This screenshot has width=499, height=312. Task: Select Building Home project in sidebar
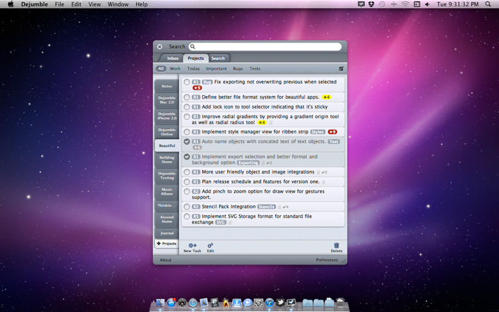tap(167, 160)
